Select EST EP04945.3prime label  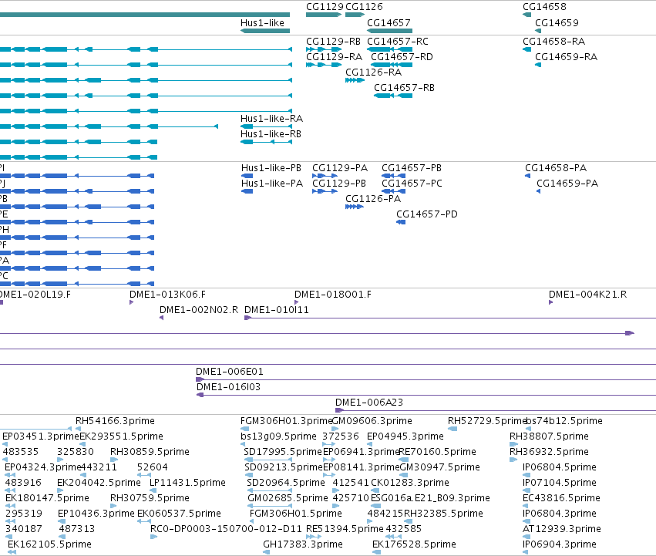(405, 436)
